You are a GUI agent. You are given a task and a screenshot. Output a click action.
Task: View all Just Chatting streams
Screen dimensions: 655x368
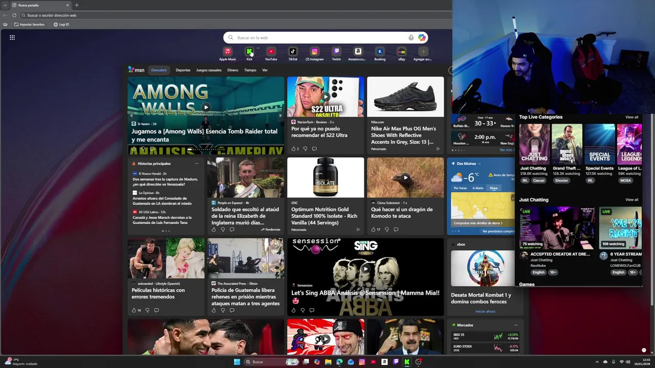tap(631, 200)
